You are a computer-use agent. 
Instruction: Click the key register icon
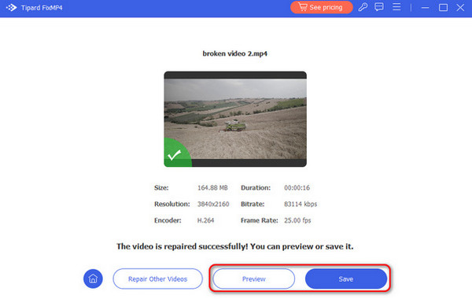tap(363, 7)
